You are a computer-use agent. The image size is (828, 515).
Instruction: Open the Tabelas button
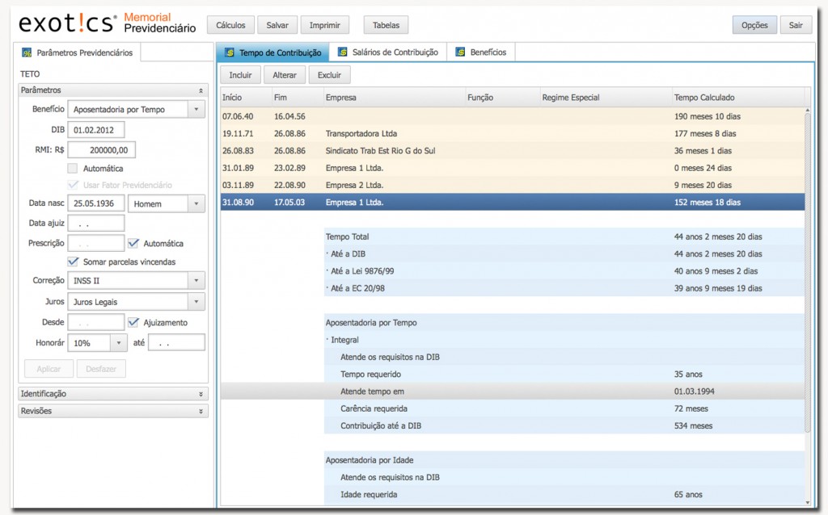(x=386, y=25)
